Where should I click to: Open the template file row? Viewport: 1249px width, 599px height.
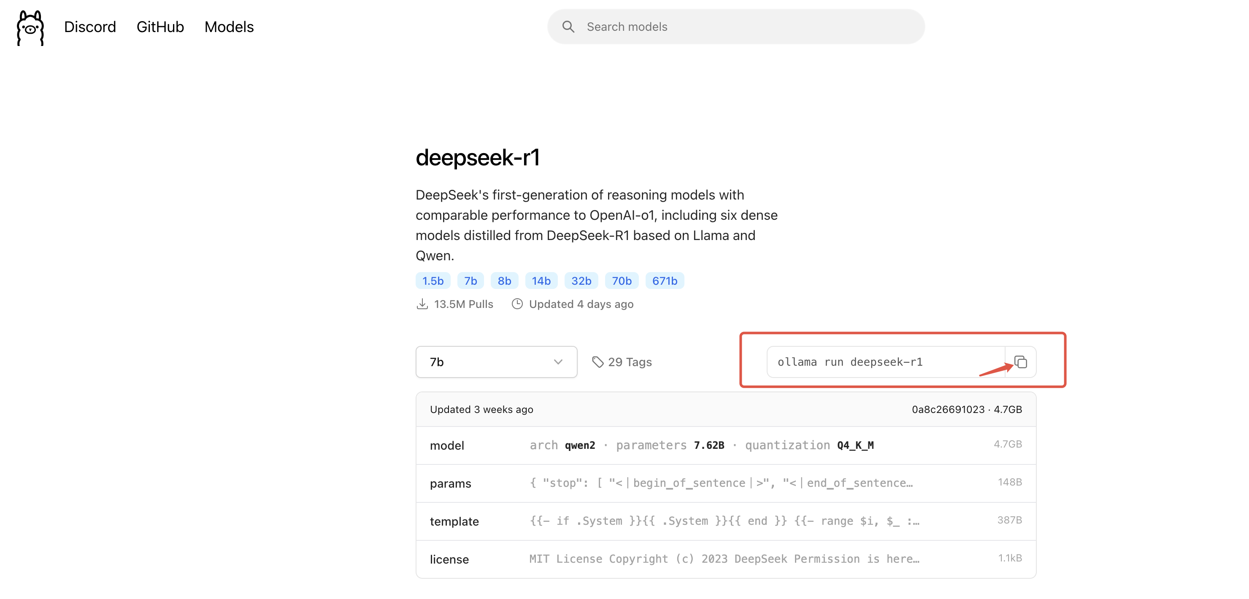(725, 521)
